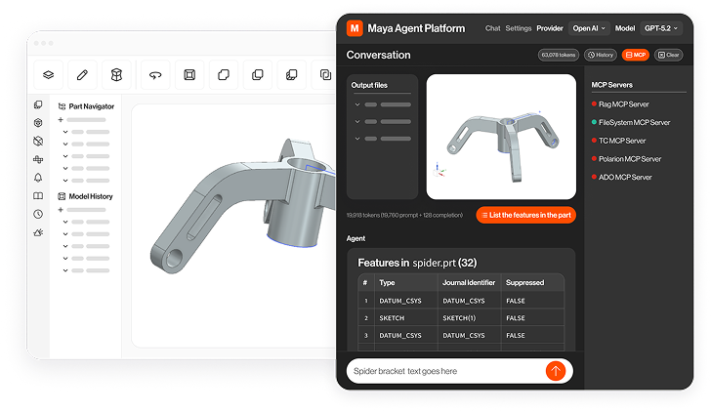Viewport: 711px width, 412px height.
Task: Click the 63,078 tokens pill
Action: tap(559, 55)
